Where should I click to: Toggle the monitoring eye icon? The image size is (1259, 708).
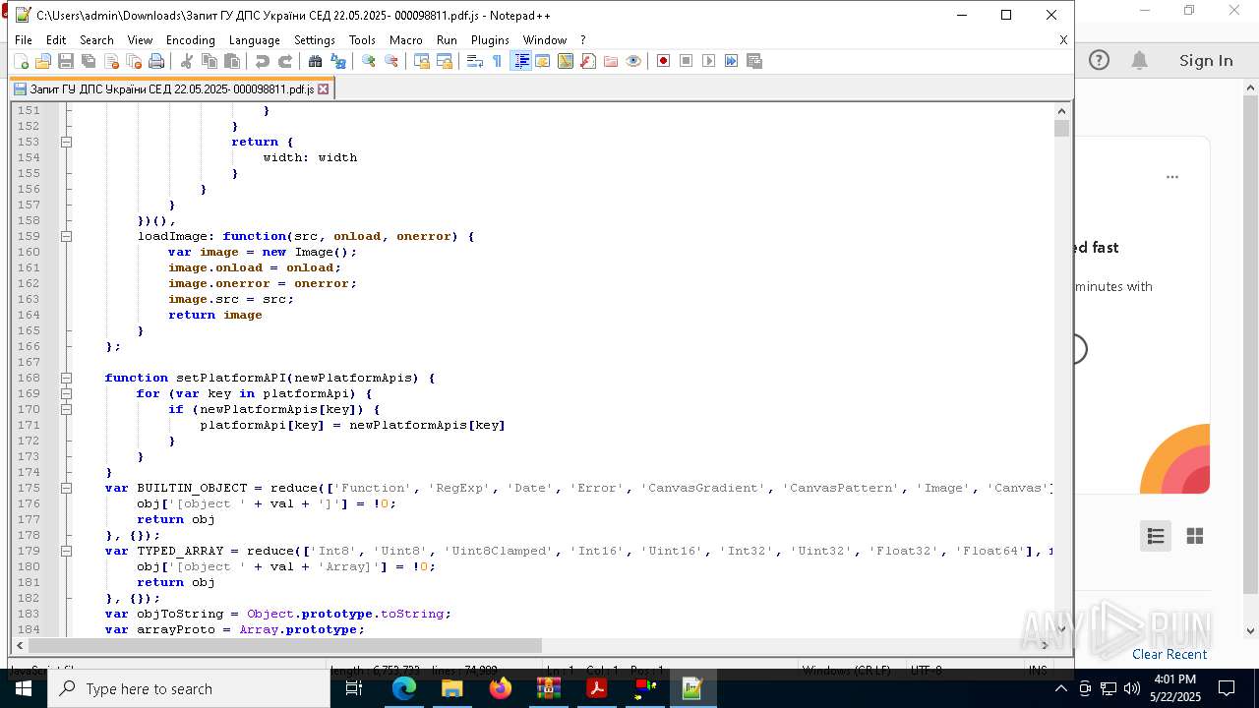pos(632,61)
